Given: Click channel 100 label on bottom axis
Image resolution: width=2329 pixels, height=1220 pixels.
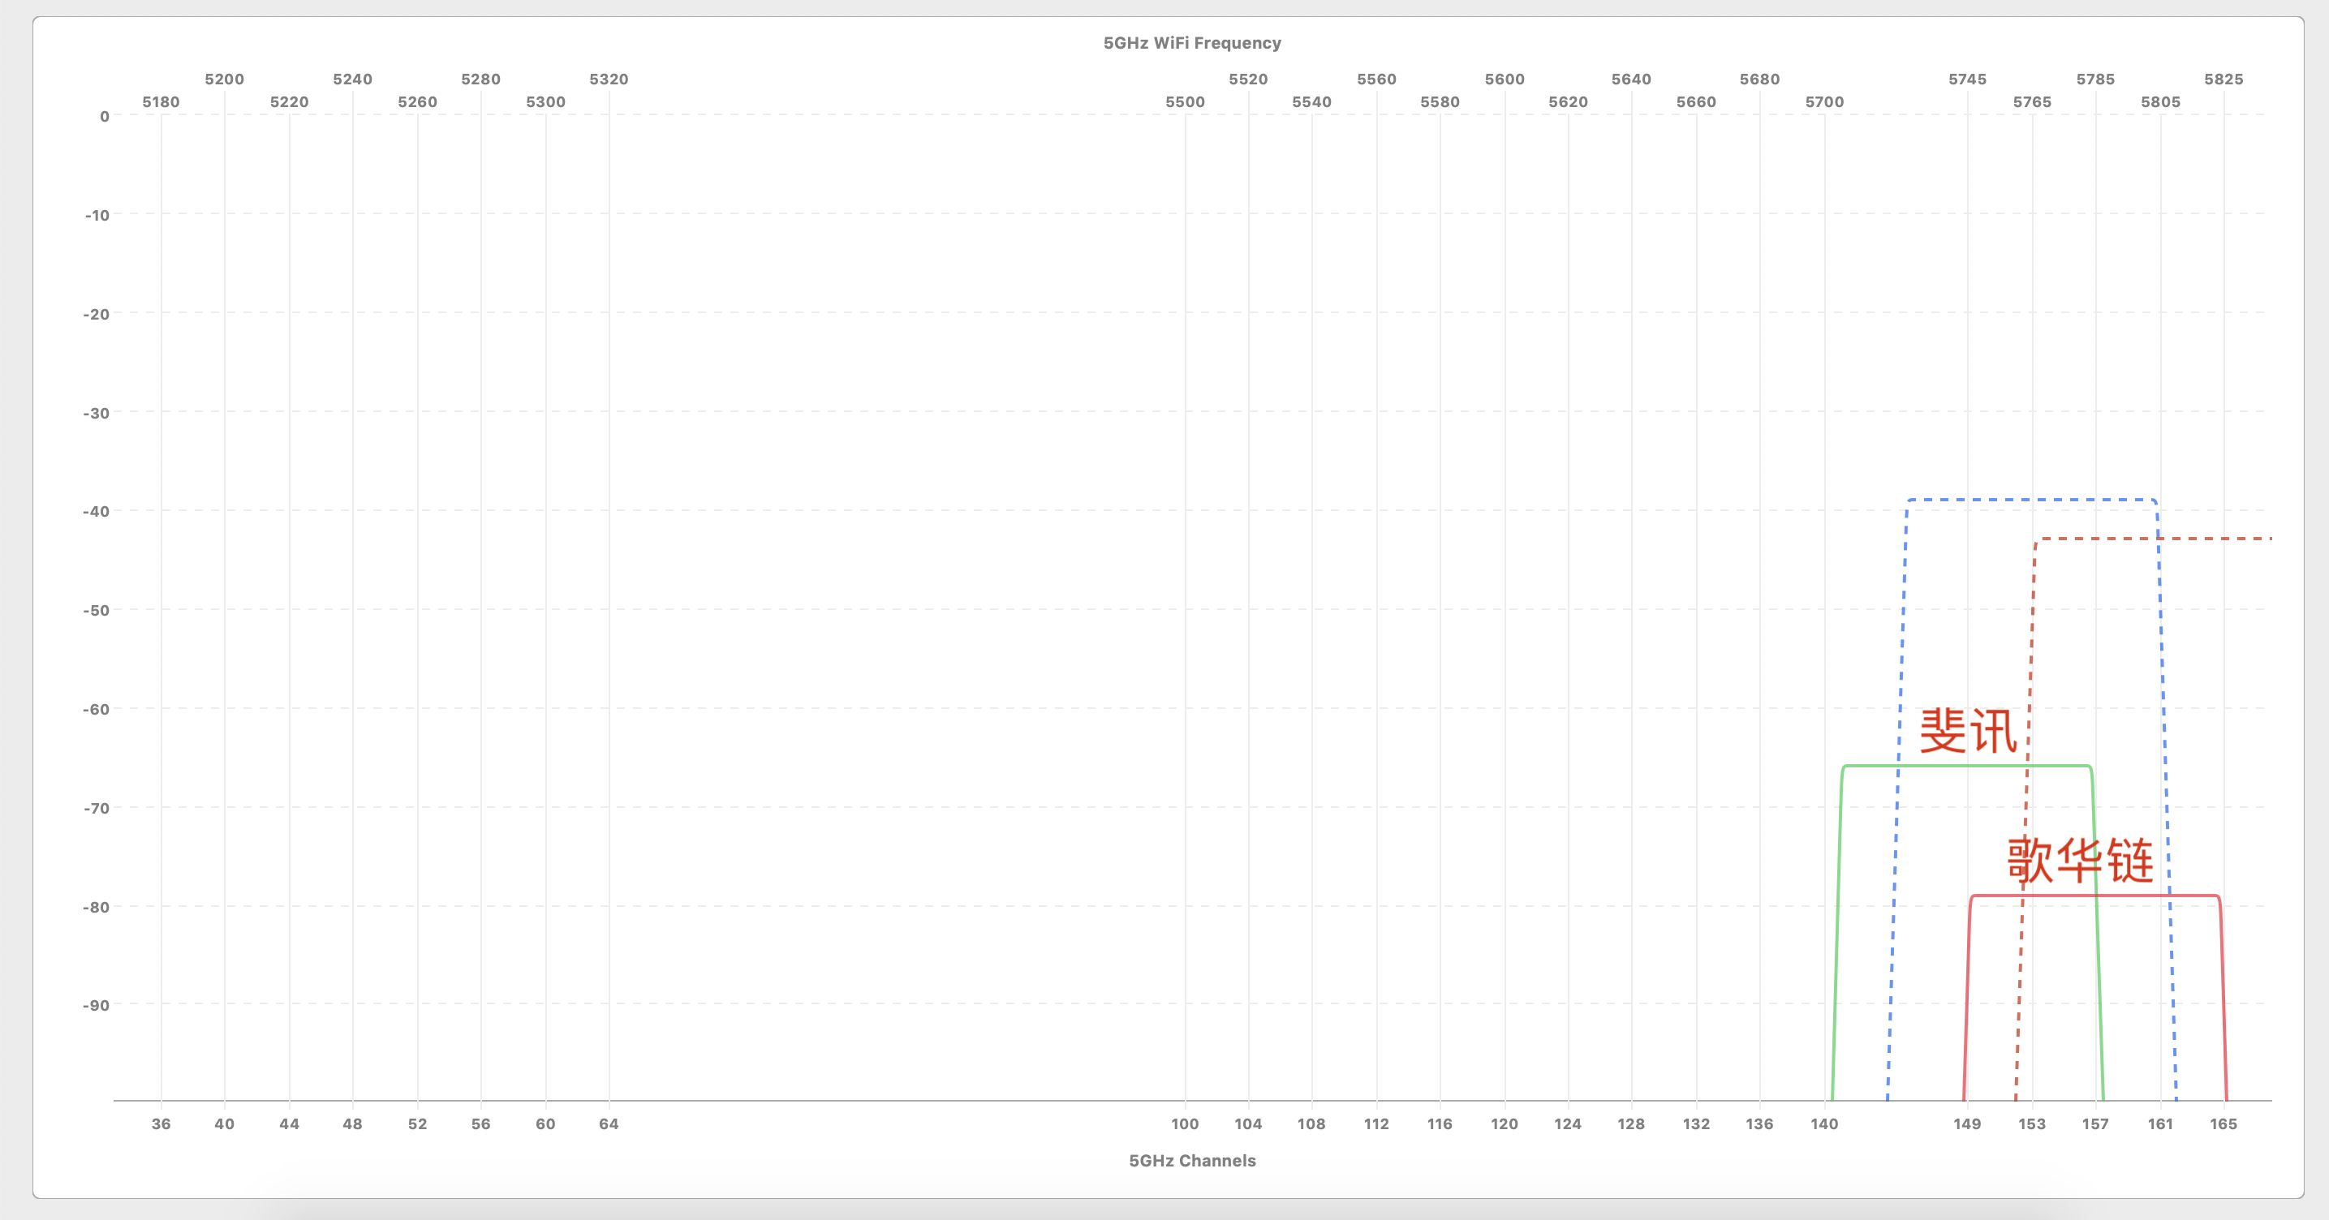Looking at the screenshot, I should [1185, 1123].
